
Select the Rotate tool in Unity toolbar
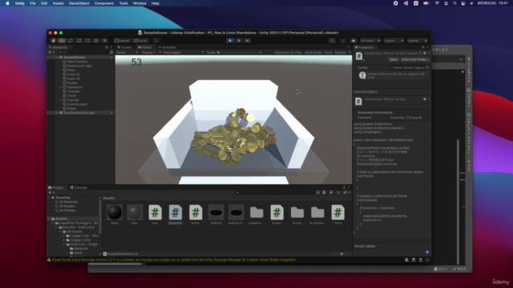tap(71, 41)
